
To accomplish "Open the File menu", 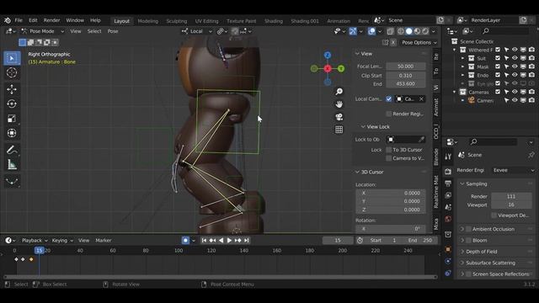I will coord(19,20).
